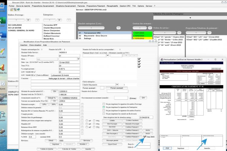Click the blue book icon in the toolbar
Image resolution: width=227 pixels, height=151 pixels.
(x=18, y=10)
